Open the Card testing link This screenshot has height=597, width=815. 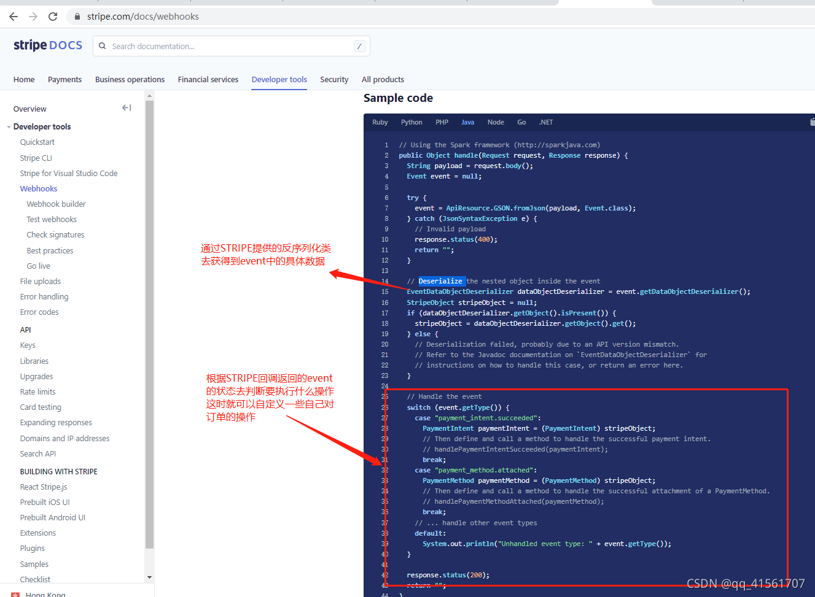[41, 407]
